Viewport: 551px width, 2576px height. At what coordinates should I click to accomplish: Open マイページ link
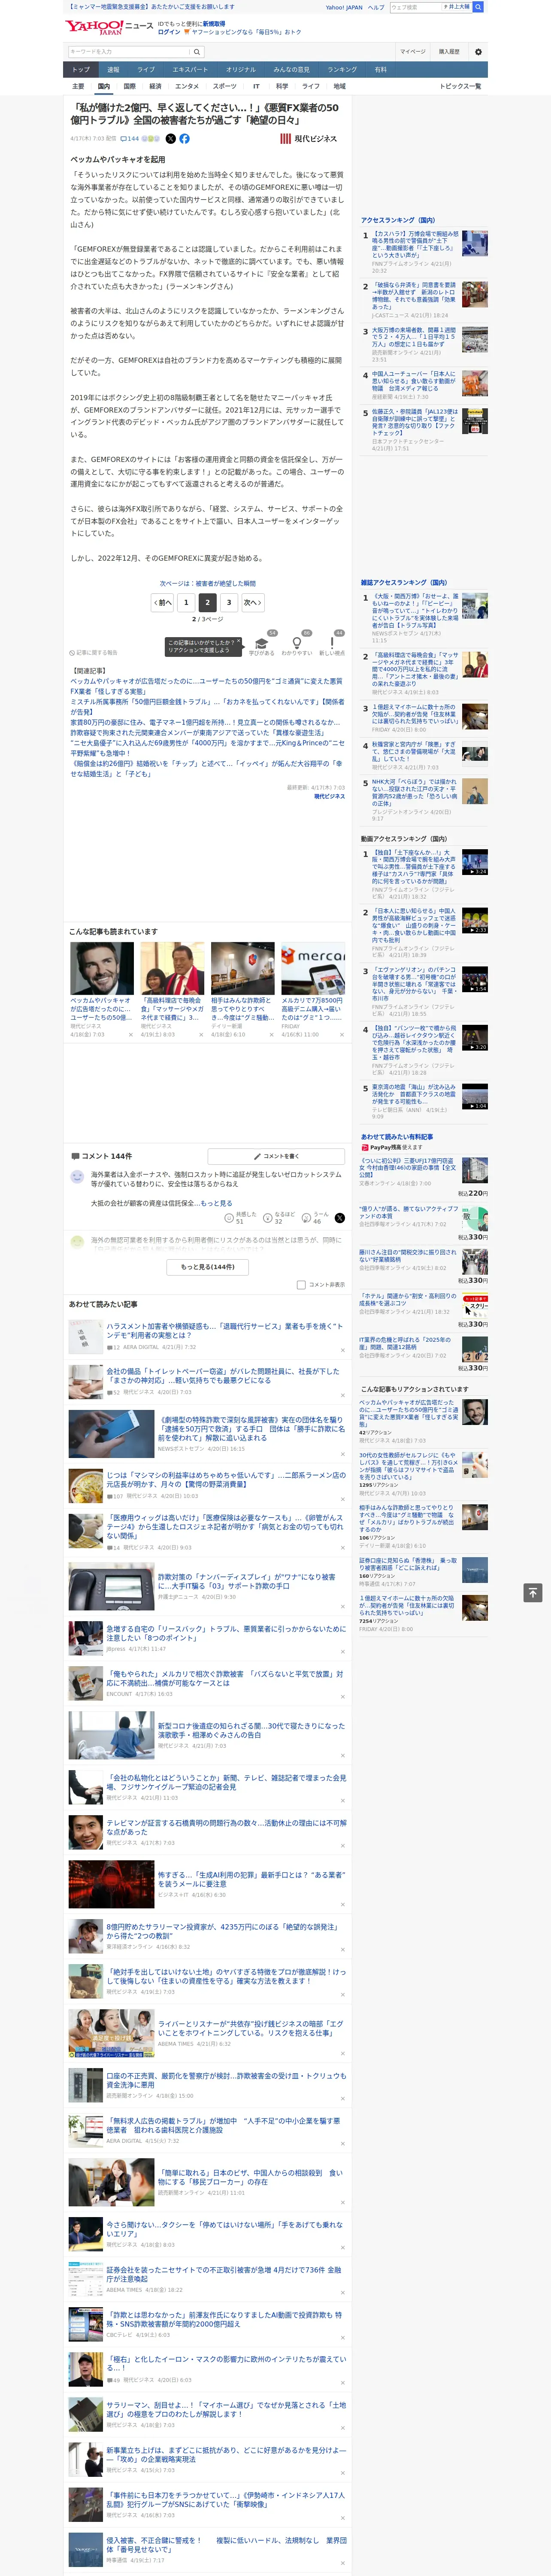click(x=413, y=52)
